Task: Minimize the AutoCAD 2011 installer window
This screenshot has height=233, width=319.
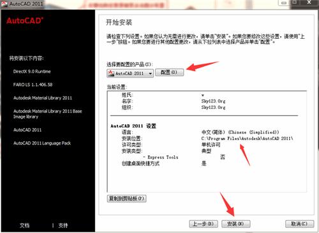Action: 284,3
